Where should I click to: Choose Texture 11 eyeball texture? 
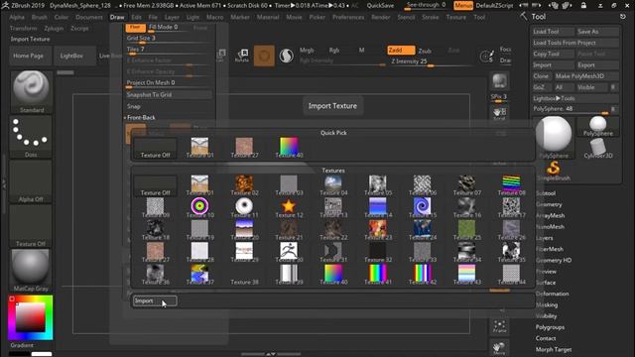(244, 208)
